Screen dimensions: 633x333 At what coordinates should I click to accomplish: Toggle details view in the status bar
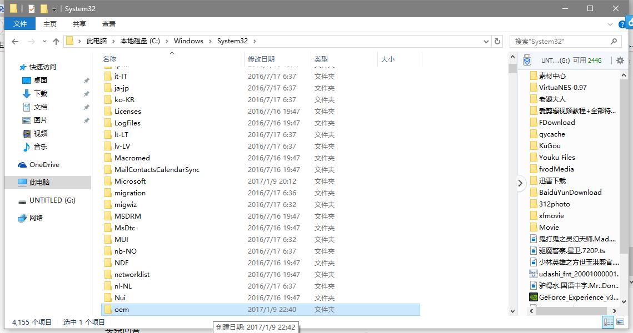[x=609, y=322]
